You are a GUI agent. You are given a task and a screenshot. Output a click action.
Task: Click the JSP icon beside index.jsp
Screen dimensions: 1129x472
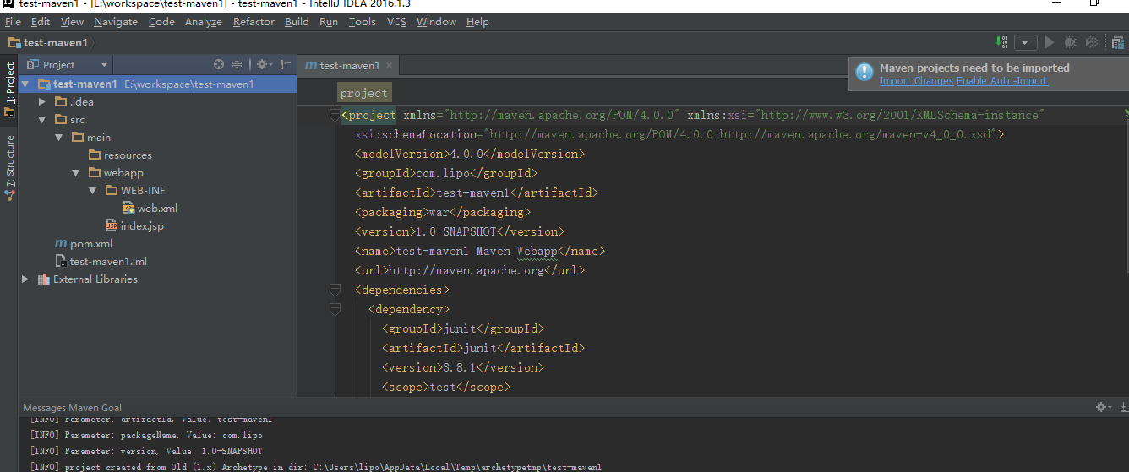(112, 225)
